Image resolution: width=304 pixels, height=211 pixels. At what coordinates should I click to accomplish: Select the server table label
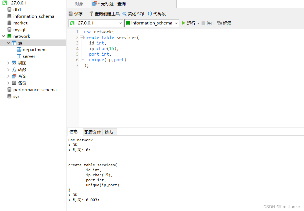pyautogui.click(x=29, y=56)
